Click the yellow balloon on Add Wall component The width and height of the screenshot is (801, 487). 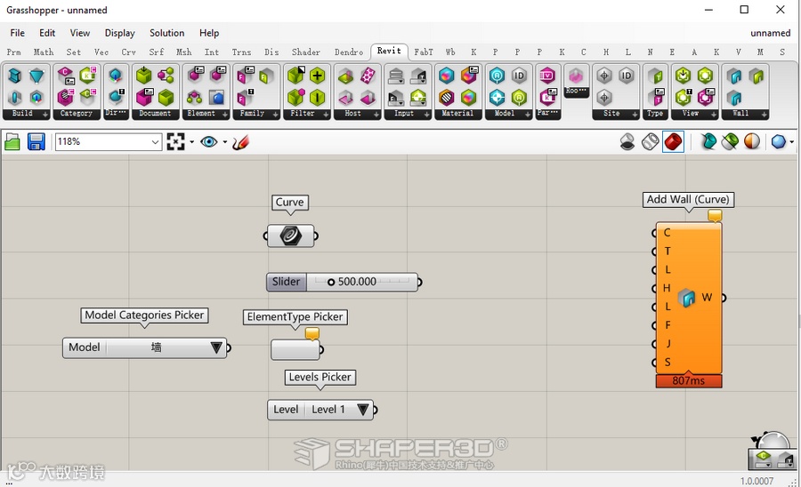[x=715, y=216]
